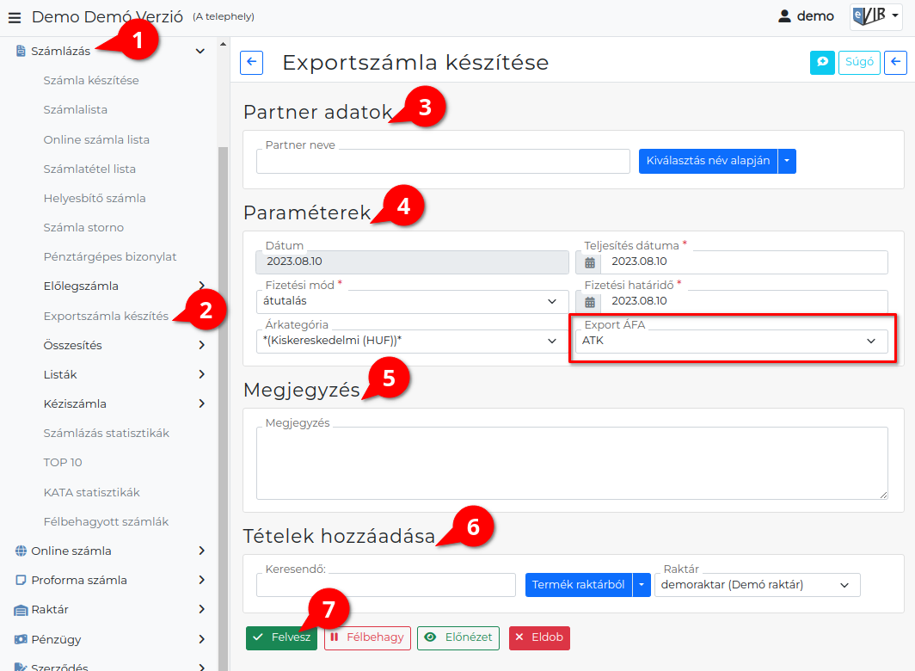Click the Számlázás document icon

(x=21, y=51)
